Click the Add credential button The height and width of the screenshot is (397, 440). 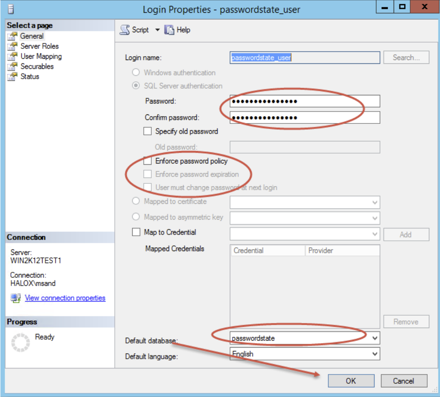[406, 234]
